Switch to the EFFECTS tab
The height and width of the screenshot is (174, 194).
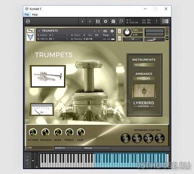(x=68, y=148)
